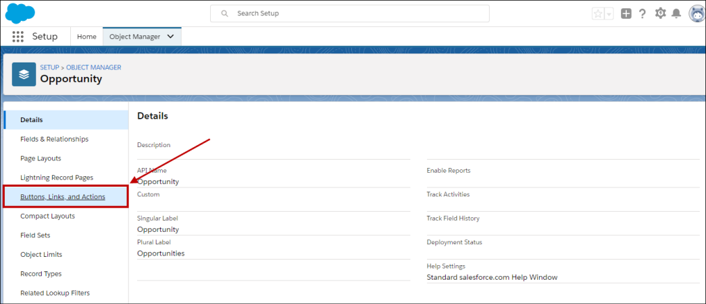
Task: Switch to the Home tab
Action: [x=87, y=37]
